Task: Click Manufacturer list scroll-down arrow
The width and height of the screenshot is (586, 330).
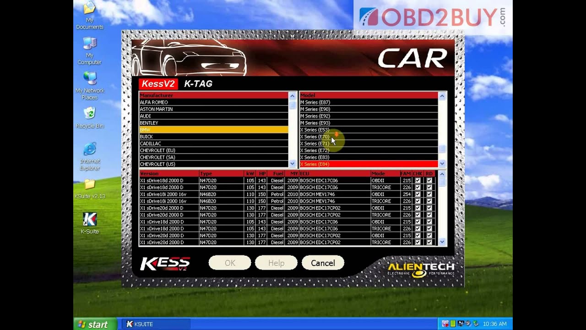Action: (293, 164)
